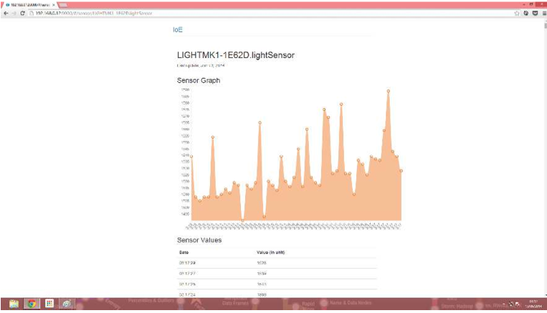Screen dimensions: 547x313
Task: Select the first data point on the graph
Action: [x=191, y=156]
